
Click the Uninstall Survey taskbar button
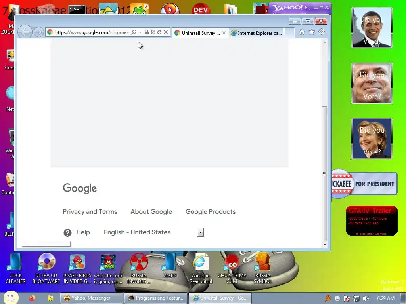(x=220, y=298)
